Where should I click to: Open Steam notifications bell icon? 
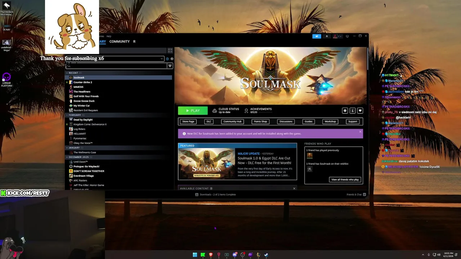[x=327, y=36]
